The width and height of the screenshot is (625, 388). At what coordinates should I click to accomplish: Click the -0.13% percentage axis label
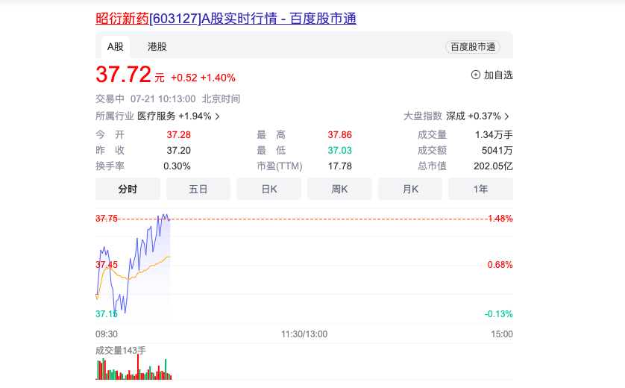[x=499, y=314]
